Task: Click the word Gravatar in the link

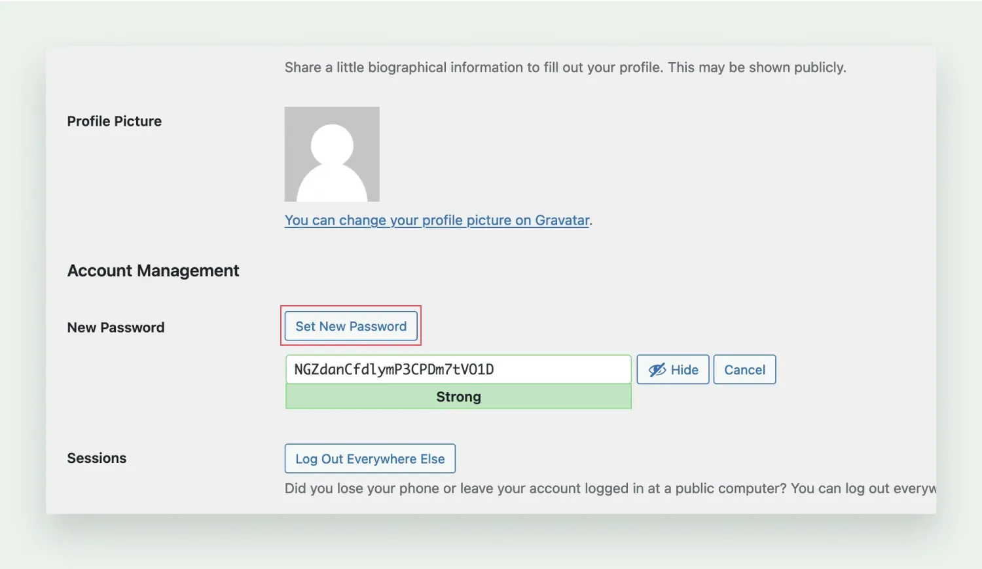Action: tap(562, 221)
